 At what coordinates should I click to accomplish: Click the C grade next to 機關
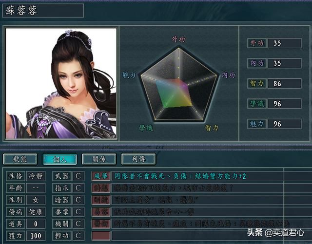click(x=78, y=224)
